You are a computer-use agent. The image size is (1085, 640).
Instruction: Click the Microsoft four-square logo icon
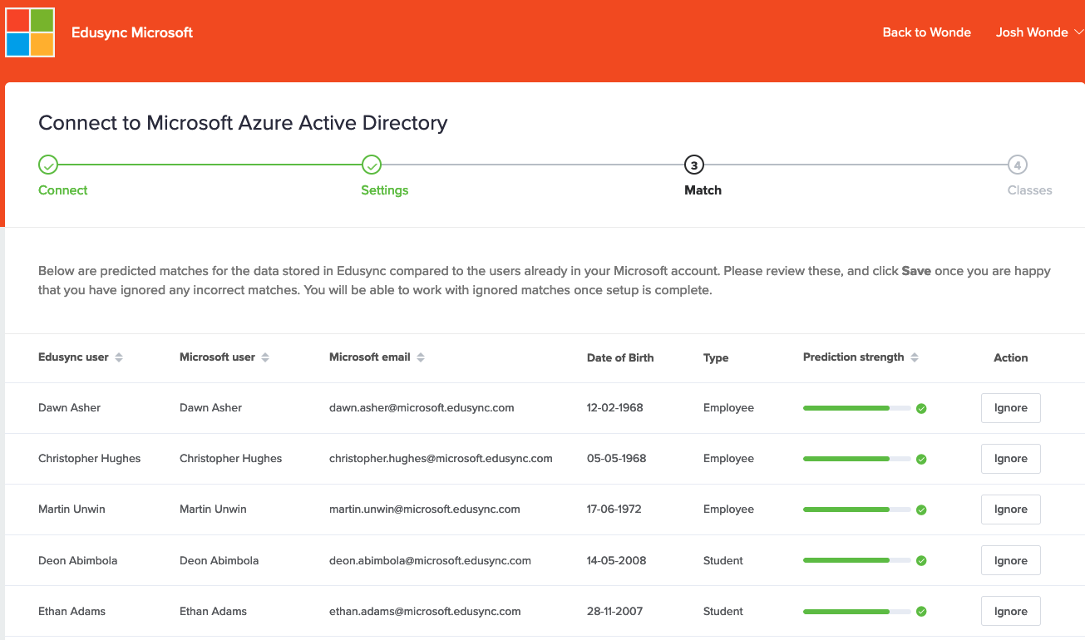click(x=30, y=32)
